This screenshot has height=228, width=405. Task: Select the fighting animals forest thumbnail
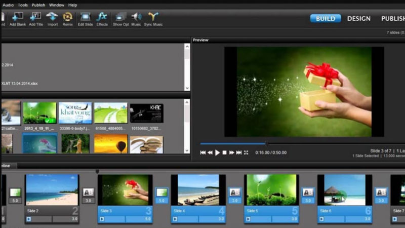[75, 144]
